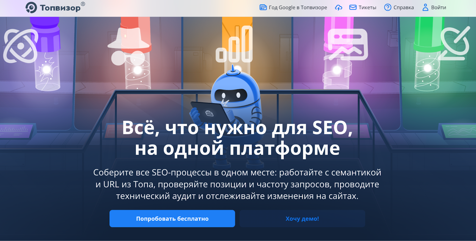
Task: Open the cloud sync icon in header
Action: 339,7
